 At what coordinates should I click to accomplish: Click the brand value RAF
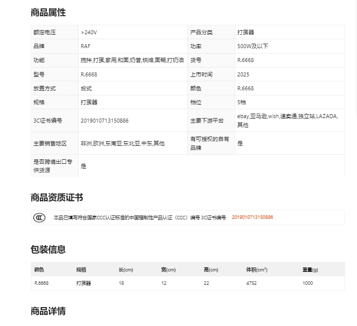86,46
